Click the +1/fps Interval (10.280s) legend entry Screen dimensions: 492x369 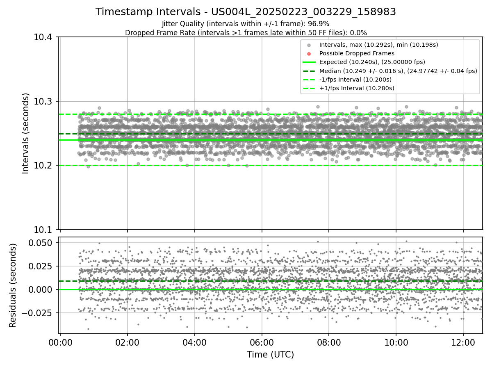click(357, 88)
